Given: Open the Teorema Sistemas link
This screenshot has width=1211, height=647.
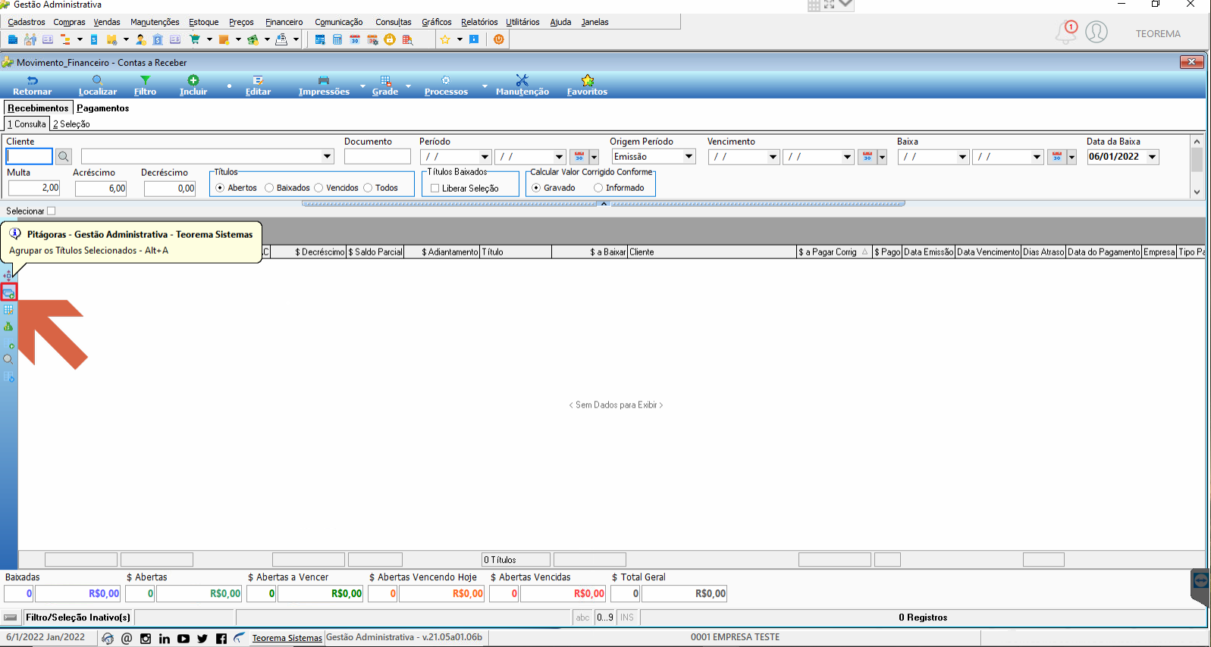Looking at the screenshot, I should (287, 638).
